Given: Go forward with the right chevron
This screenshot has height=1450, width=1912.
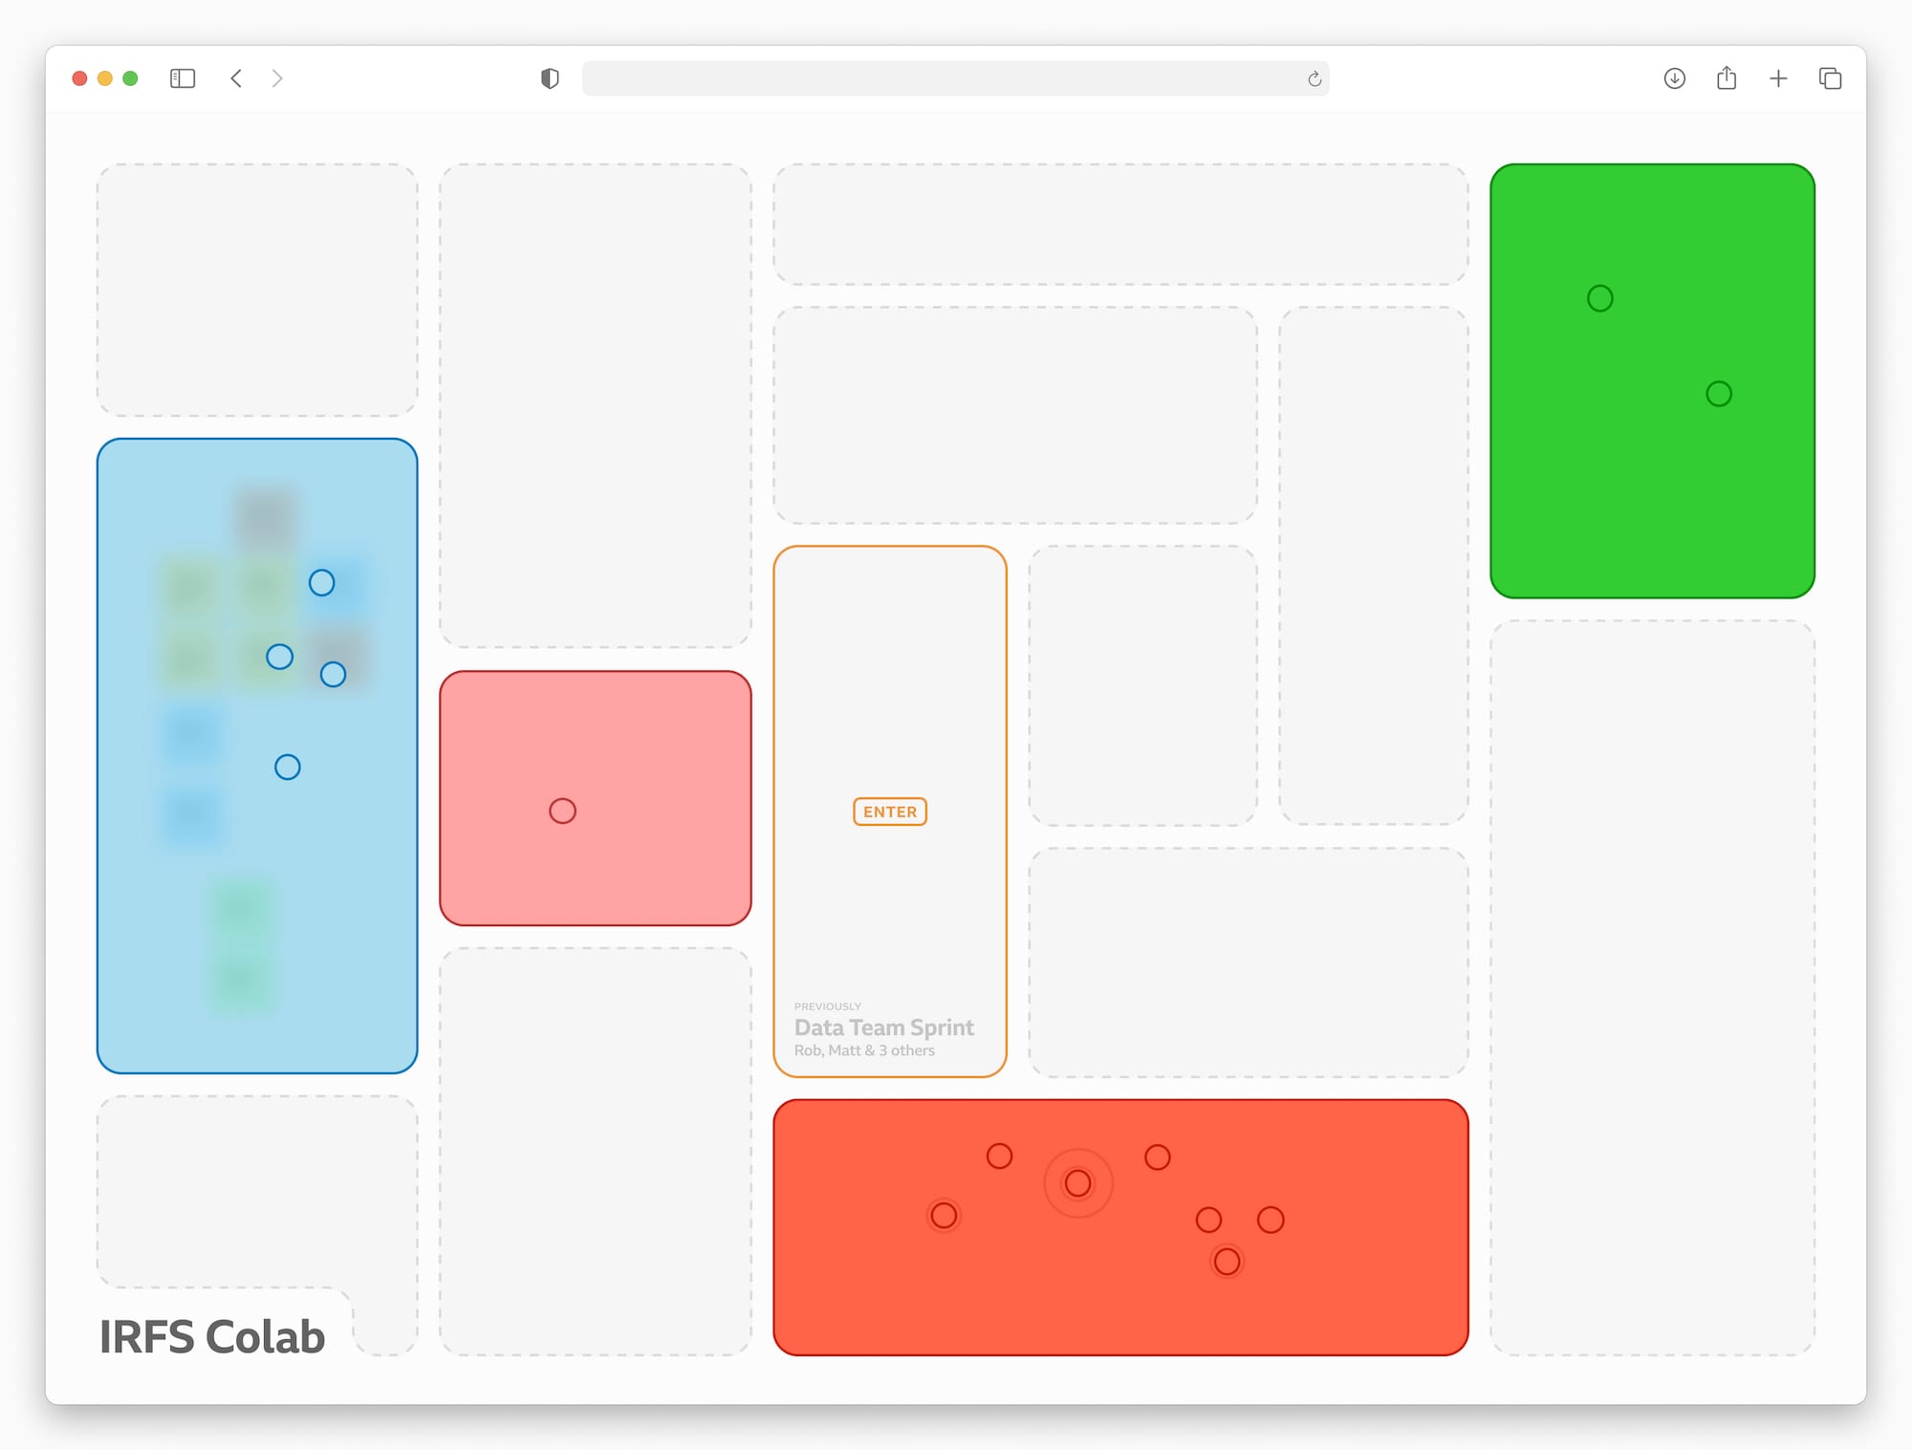Looking at the screenshot, I should 277,78.
